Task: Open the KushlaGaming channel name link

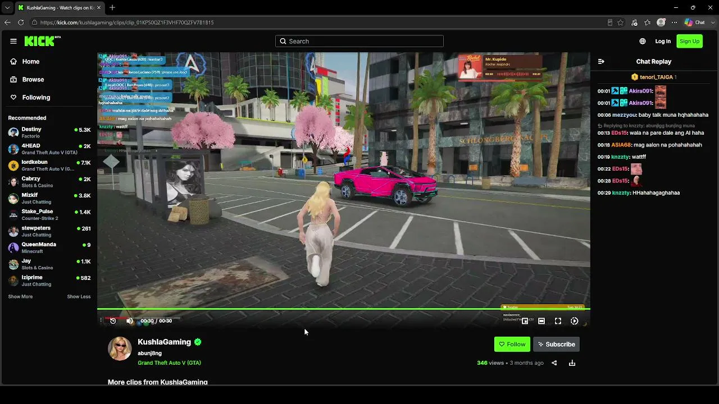Action: pyautogui.click(x=164, y=342)
